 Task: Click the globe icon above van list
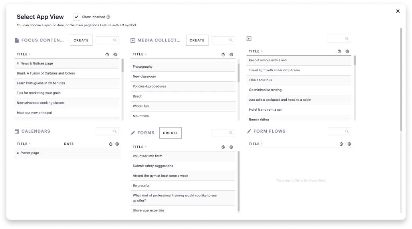(x=347, y=51)
